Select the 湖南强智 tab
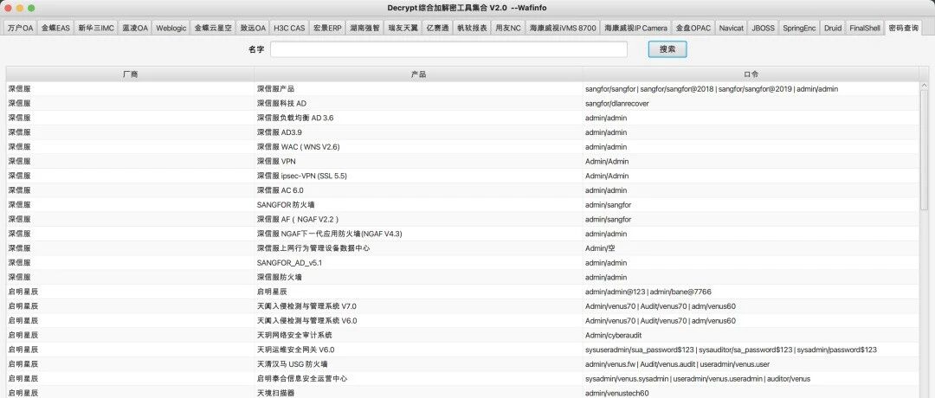 (364, 28)
